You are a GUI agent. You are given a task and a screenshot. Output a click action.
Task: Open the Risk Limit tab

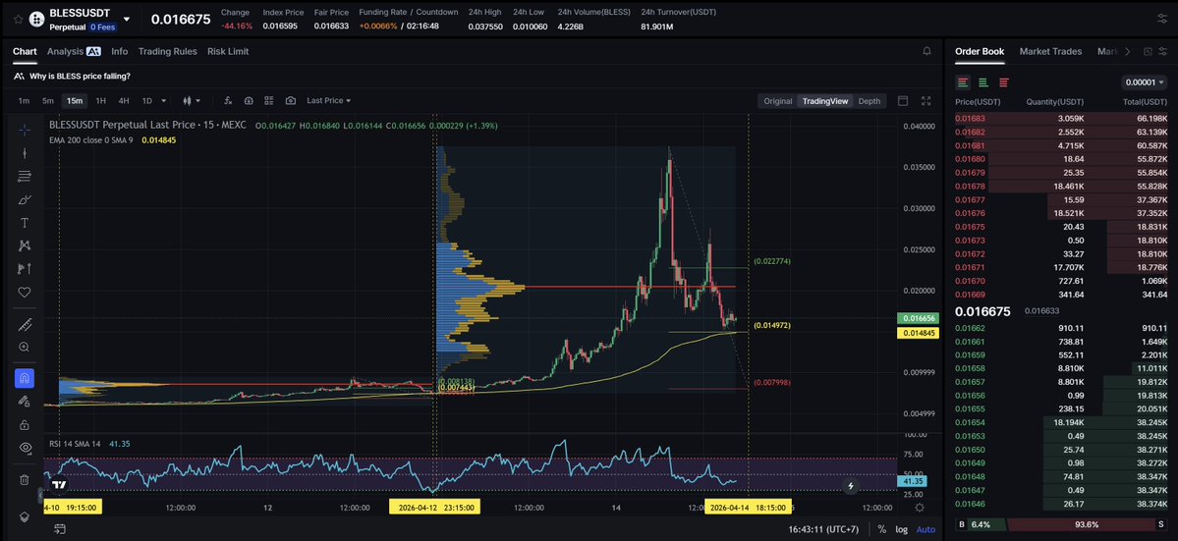(228, 51)
